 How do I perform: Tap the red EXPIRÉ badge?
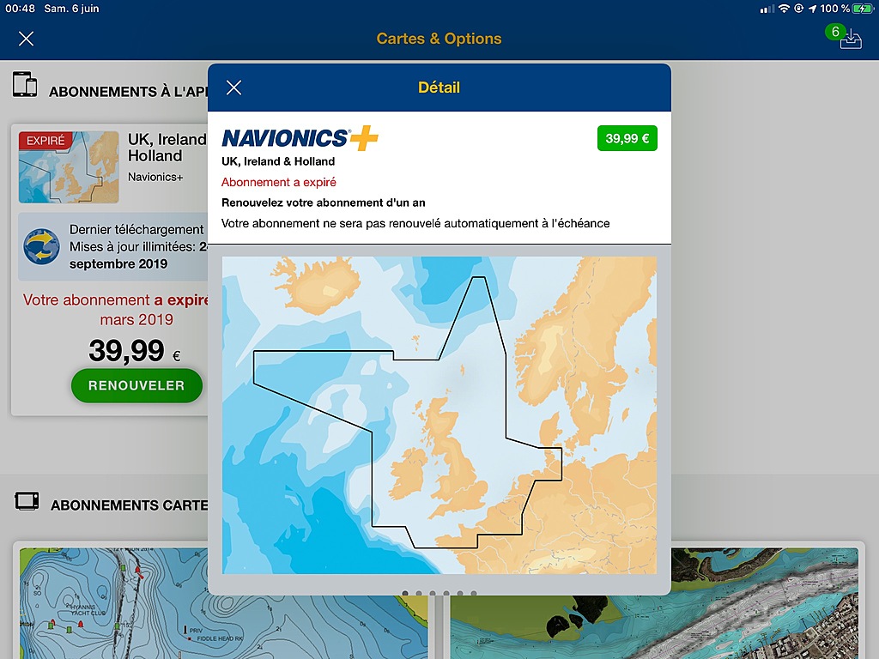[x=45, y=141]
